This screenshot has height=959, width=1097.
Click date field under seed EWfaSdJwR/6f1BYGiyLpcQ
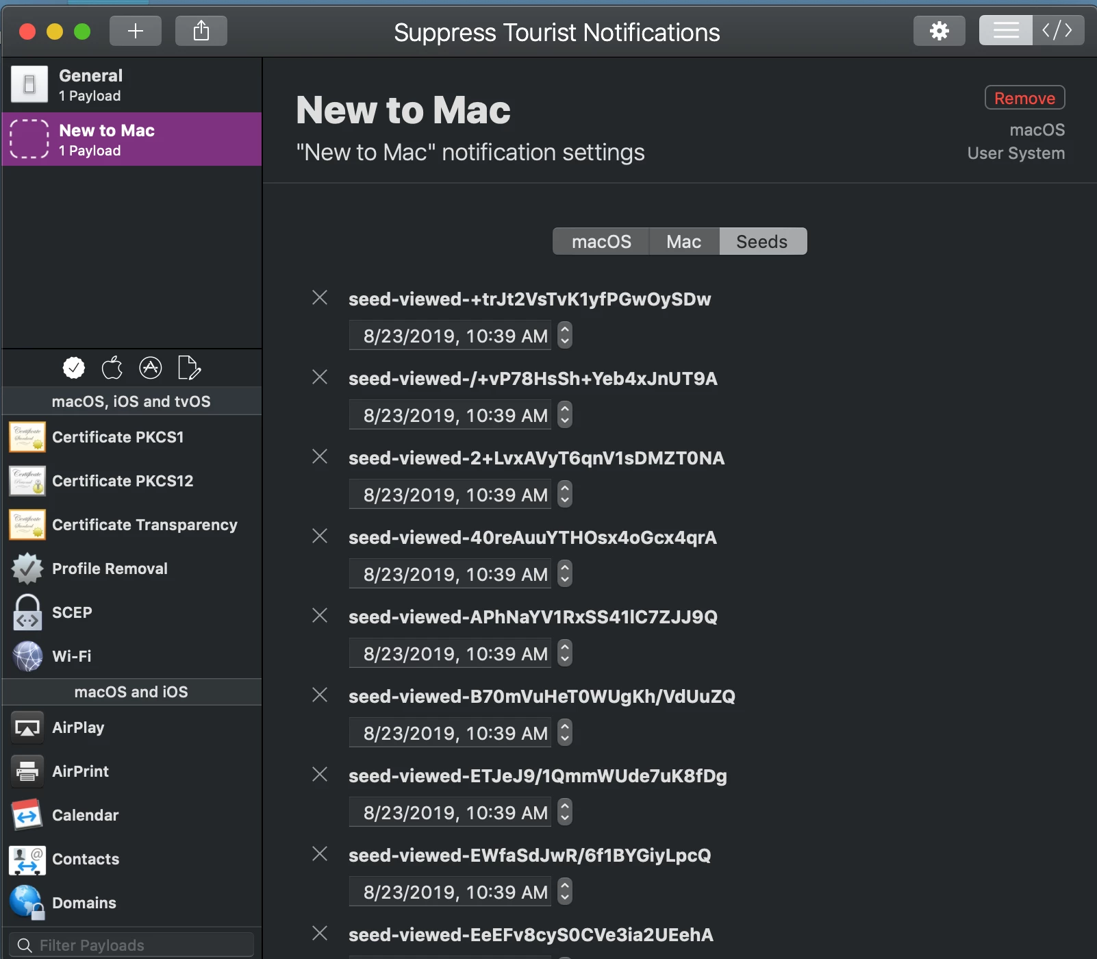tap(450, 893)
